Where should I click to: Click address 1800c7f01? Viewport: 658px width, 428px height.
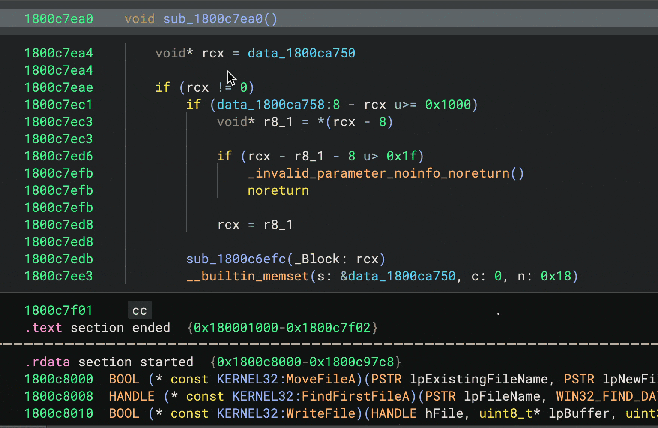59,310
